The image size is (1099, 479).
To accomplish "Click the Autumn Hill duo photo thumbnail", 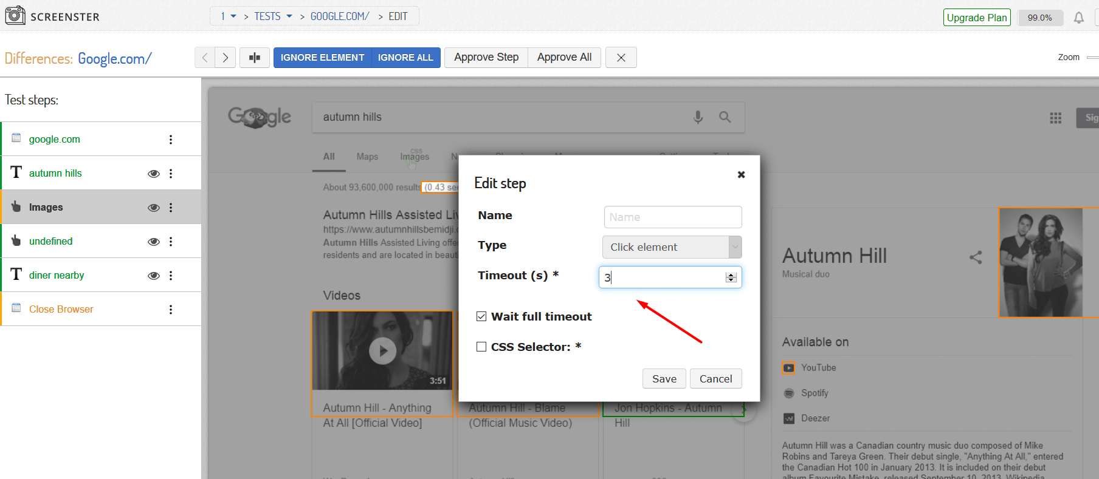I will coord(1041,263).
